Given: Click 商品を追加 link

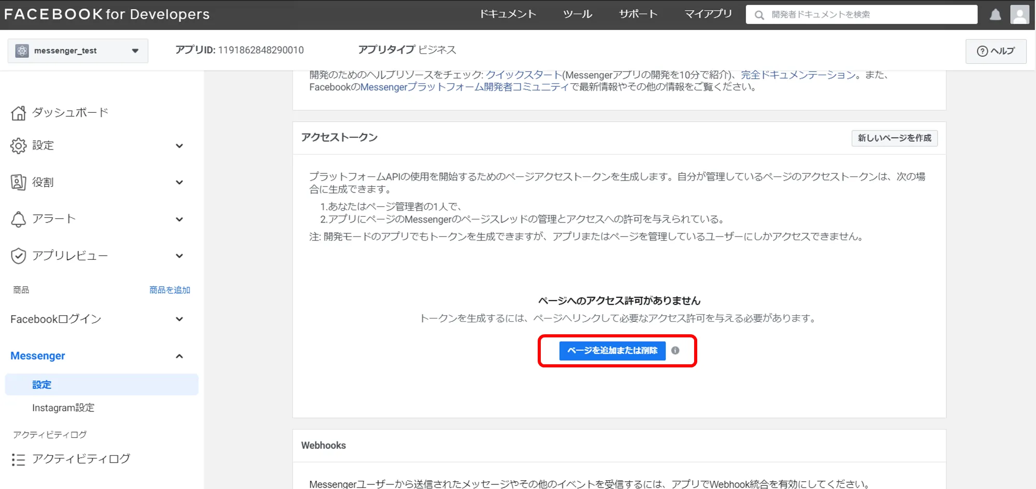Looking at the screenshot, I should 169,290.
